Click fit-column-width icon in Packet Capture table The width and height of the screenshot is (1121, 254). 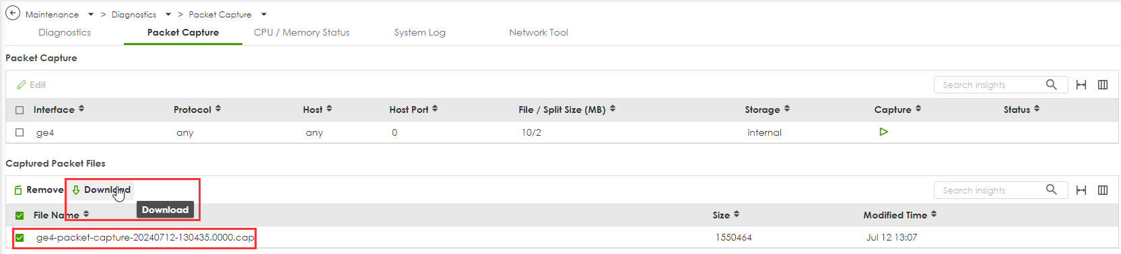(x=1081, y=85)
